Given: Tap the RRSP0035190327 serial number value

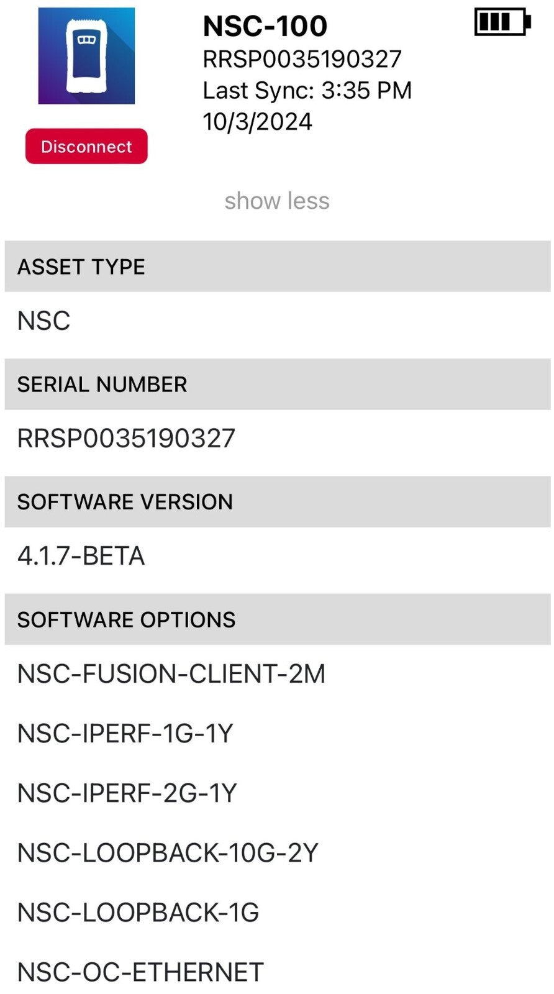Looking at the screenshot, I should tap(126, 439).
